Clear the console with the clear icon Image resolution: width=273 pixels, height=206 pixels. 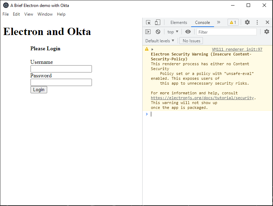point(158,32)
